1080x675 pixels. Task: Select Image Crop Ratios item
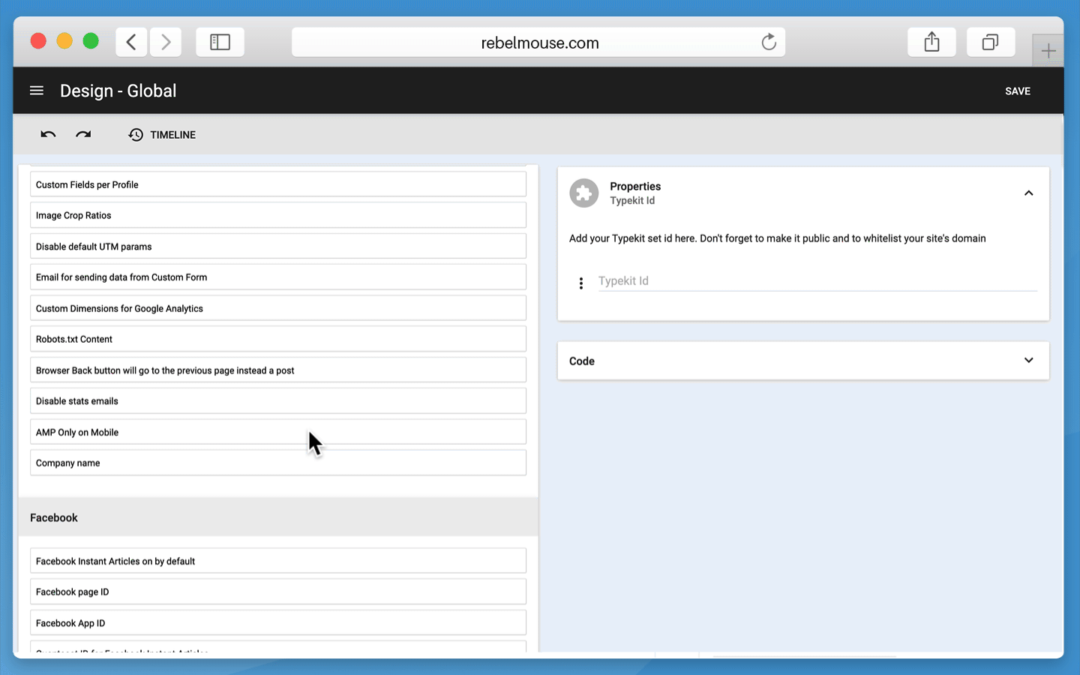pos(277,215)
